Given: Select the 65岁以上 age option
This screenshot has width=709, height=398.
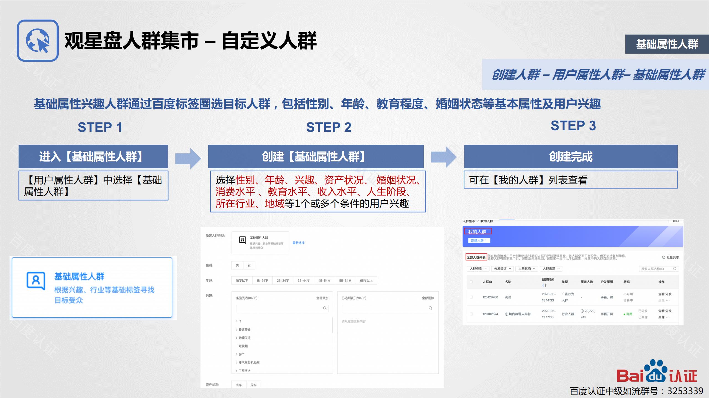Looking at the screenshot, I should tap(366, 281).
